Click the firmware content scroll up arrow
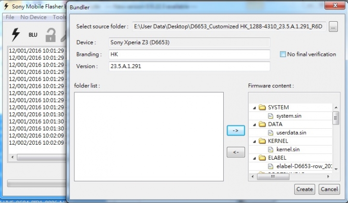This screenshot has width=348, height=203. click(x=336, y=108)
